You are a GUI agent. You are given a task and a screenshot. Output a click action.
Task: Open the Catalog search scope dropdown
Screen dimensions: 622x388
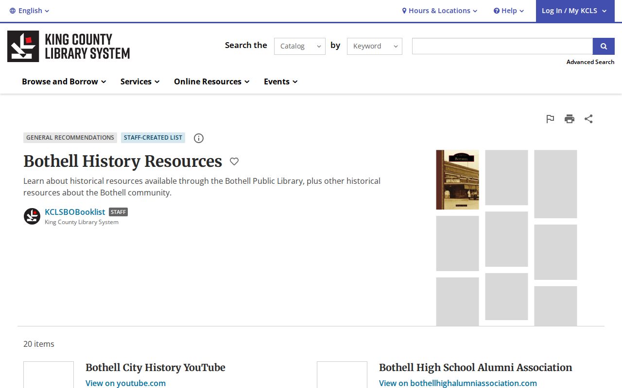(x=300, y=46)
